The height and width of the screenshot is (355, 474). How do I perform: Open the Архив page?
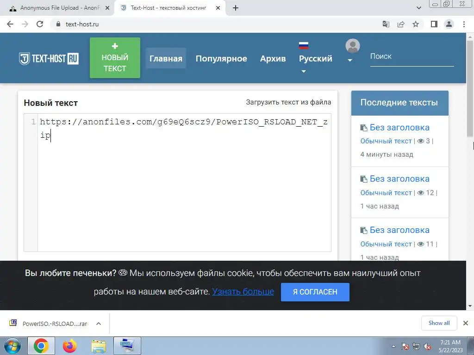[273, 58]
